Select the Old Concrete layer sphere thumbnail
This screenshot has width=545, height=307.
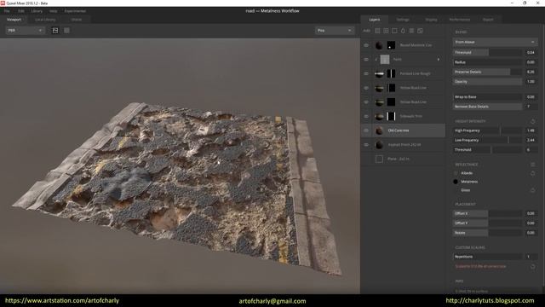tap(379, 130)
